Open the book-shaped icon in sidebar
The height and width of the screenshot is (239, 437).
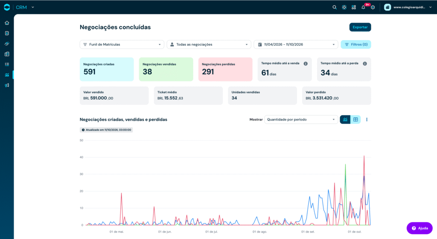click(7, 54)
